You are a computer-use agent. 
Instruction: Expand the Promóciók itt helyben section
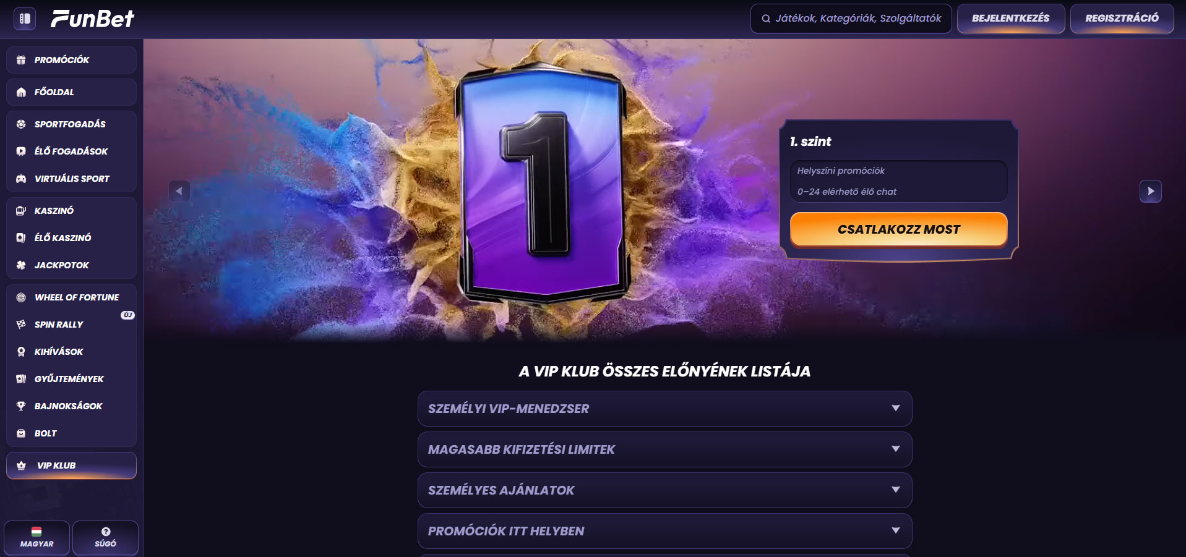(664, 531)
